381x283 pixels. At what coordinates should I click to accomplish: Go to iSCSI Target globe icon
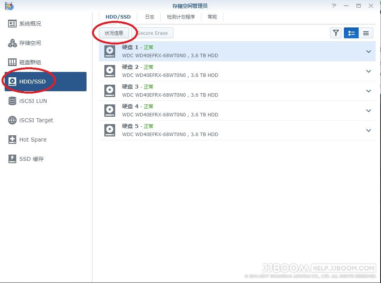(x=12, y=120)
